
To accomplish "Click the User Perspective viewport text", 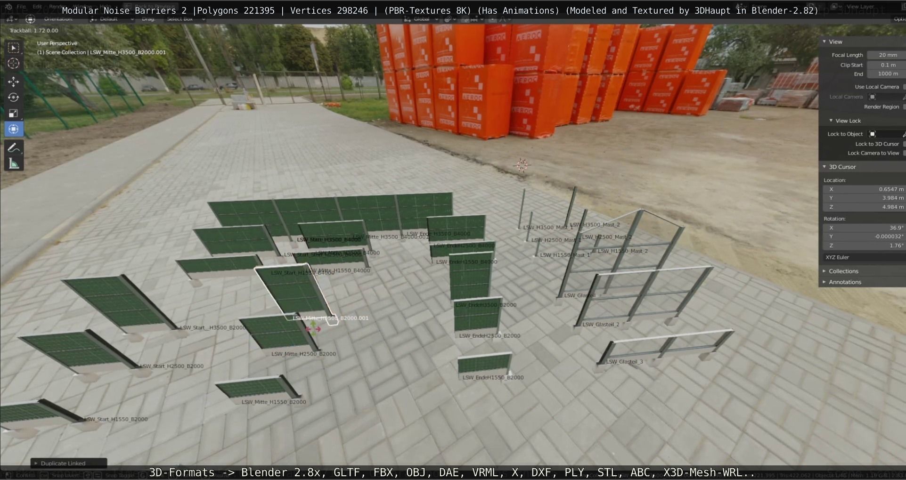I will (x=57, y=43).
